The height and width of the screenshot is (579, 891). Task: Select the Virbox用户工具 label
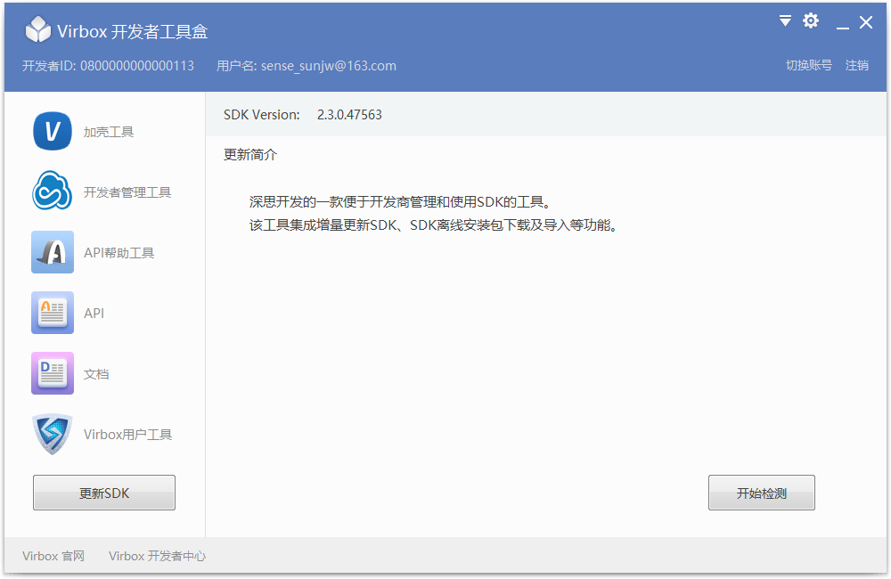(x=127, y=435)
